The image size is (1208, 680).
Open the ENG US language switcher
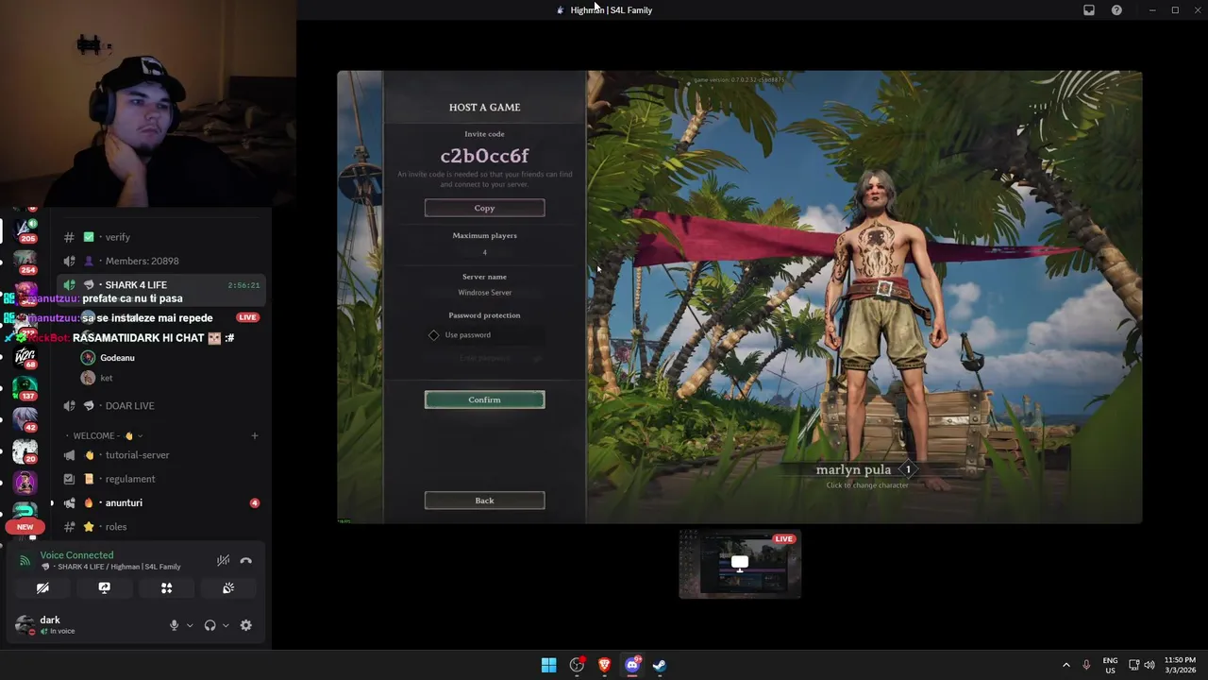pos(1110,665)
